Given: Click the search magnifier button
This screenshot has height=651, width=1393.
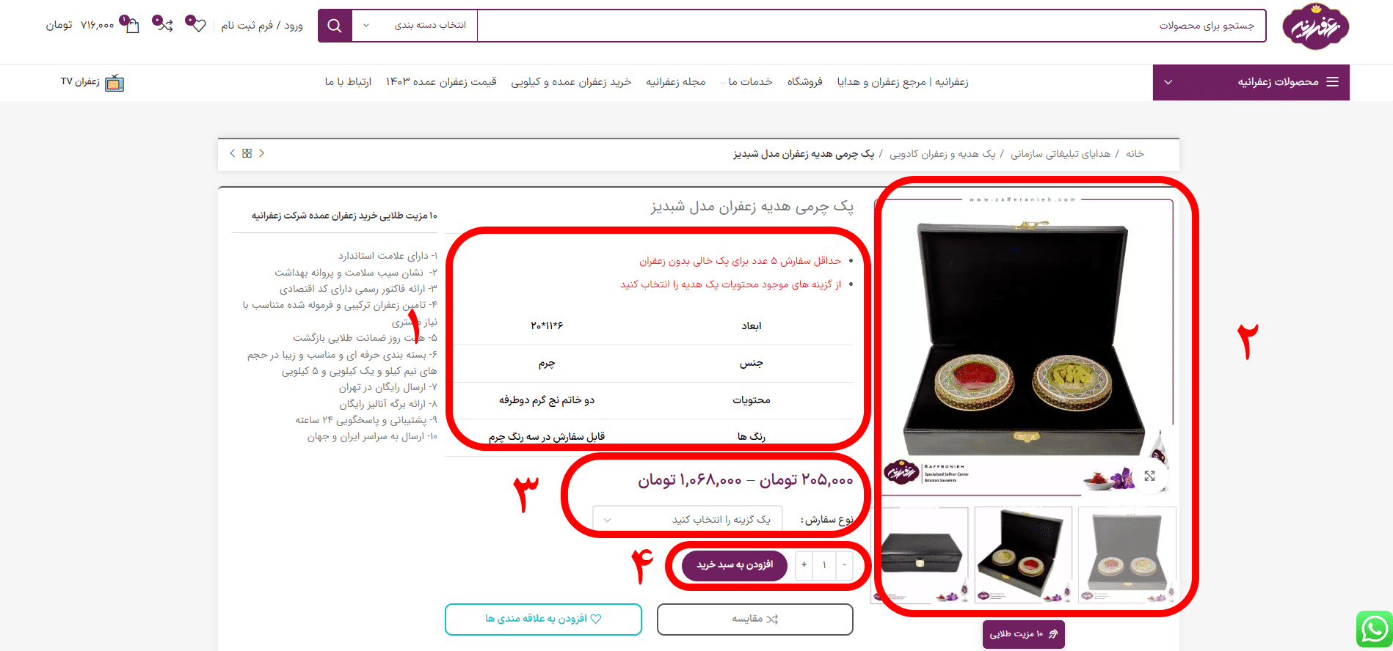Looking at the screenshot, I should tap(335, 26).
